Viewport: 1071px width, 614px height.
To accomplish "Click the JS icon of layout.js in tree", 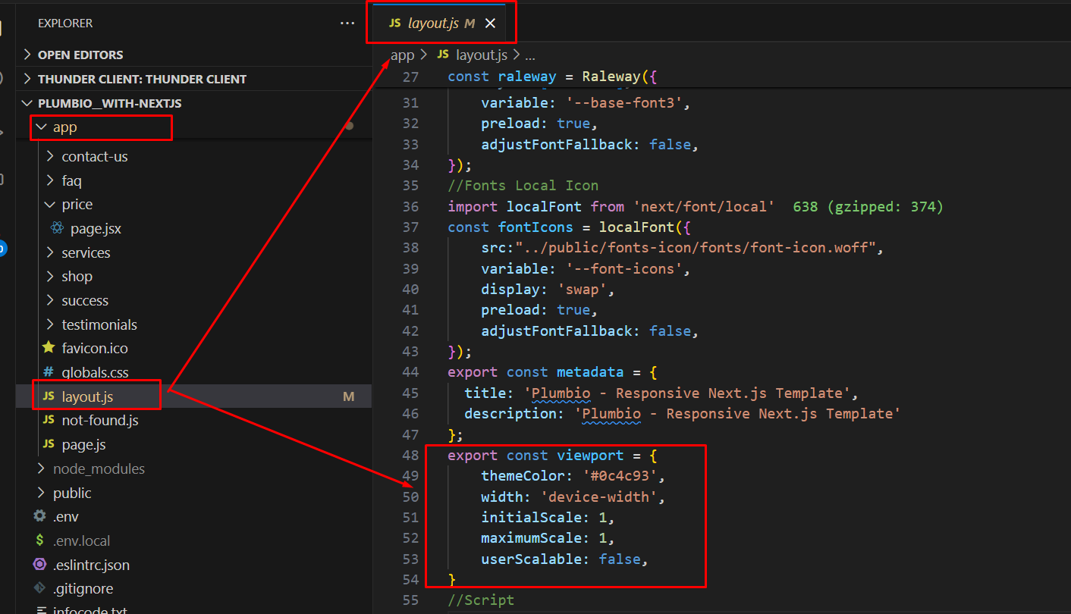I will [49, 396].
